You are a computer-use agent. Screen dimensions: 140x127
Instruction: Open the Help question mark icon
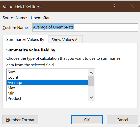click(114, 7)
